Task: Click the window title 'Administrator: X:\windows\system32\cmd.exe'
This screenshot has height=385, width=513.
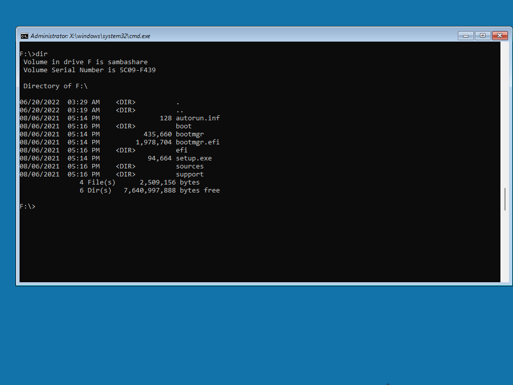Action: (90, 36)
